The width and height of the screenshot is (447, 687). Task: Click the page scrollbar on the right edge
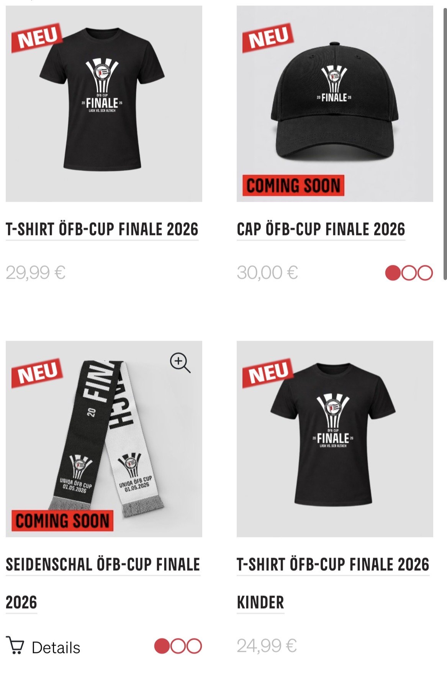(445, 144)
